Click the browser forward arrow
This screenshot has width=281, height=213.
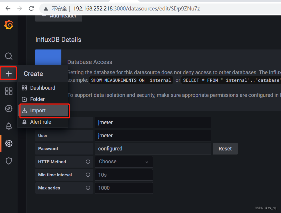[x=19, y=8]
